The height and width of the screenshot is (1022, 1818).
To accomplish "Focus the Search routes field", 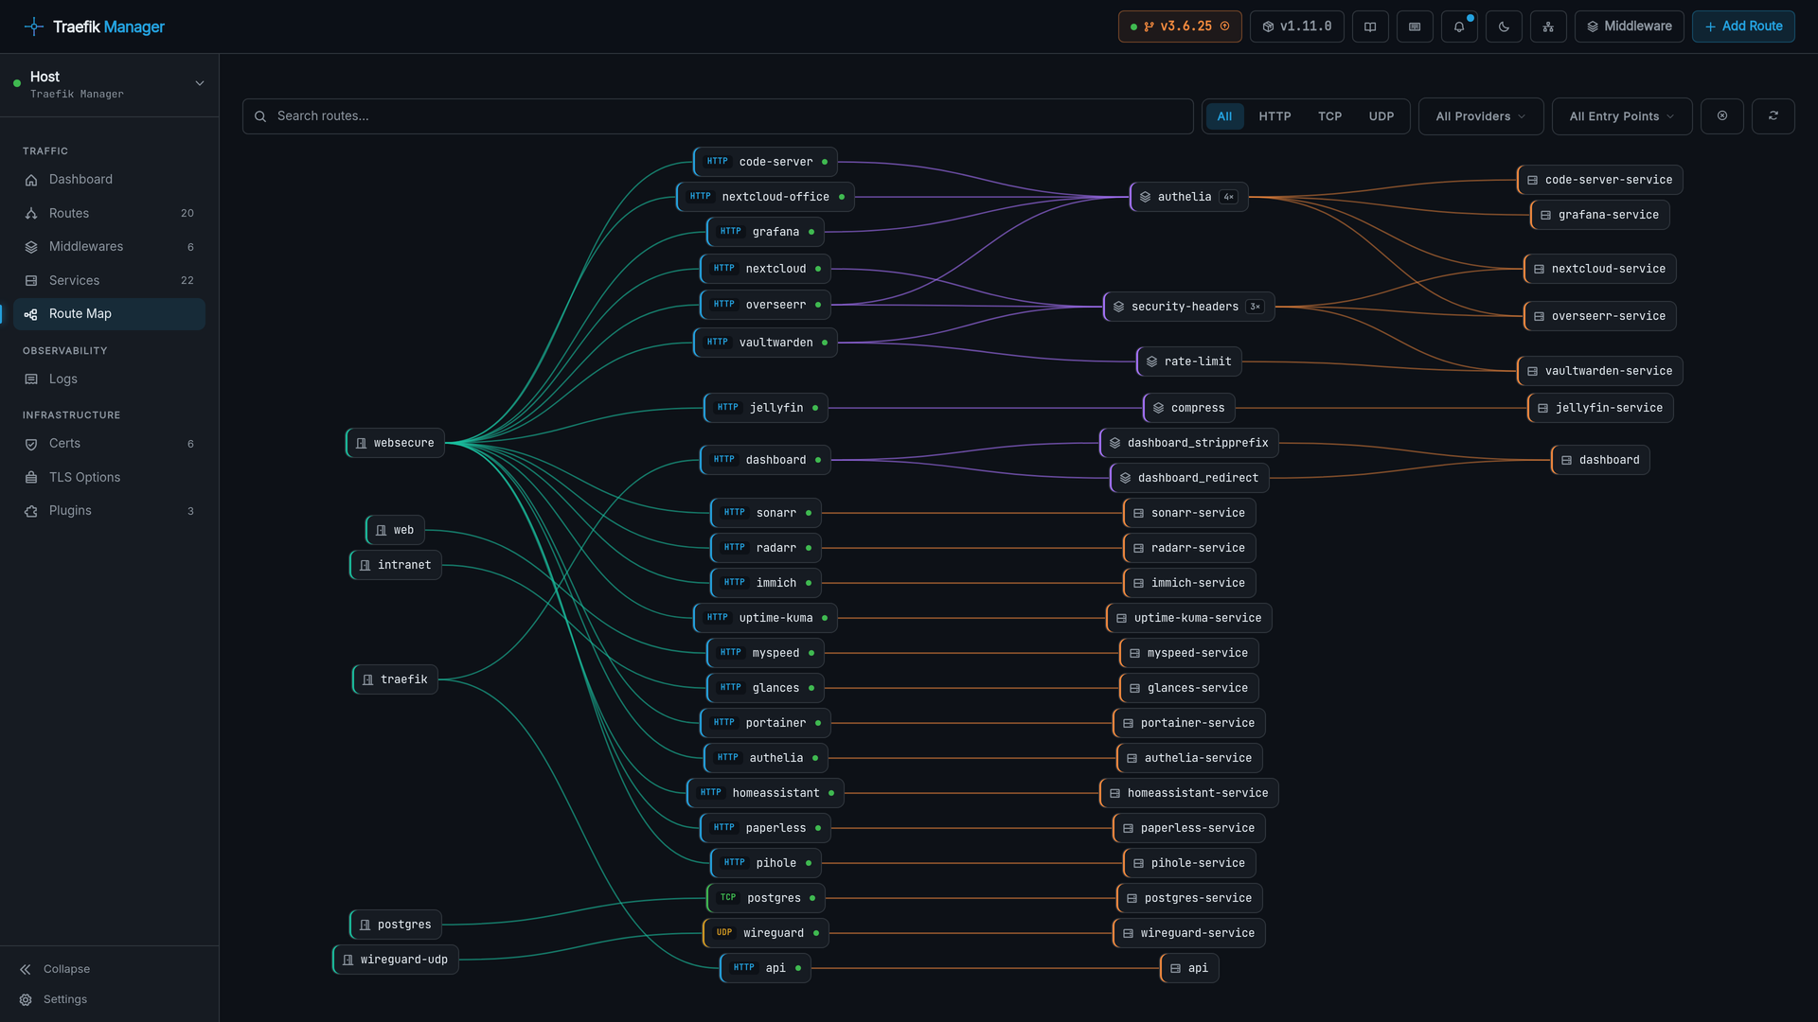I will click(718, 116).
